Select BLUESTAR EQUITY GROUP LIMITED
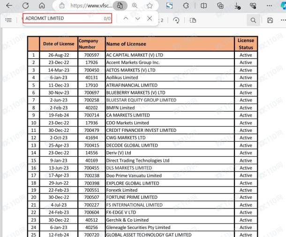 click(x=141, y=100)
